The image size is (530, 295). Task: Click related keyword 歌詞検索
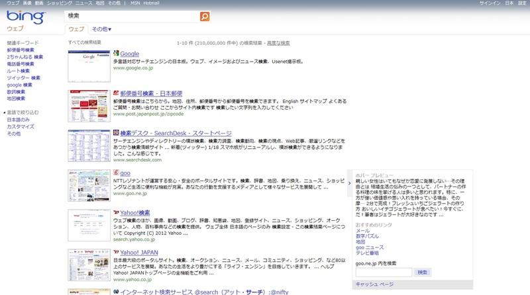pos(16,92)
